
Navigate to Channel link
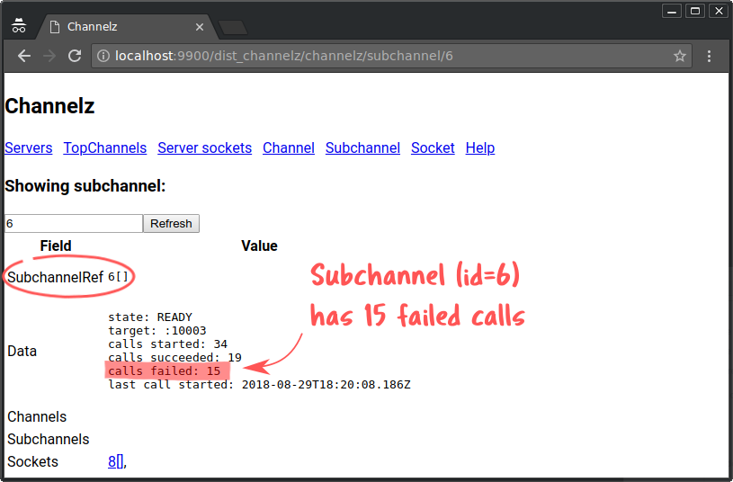coord(289,148)
